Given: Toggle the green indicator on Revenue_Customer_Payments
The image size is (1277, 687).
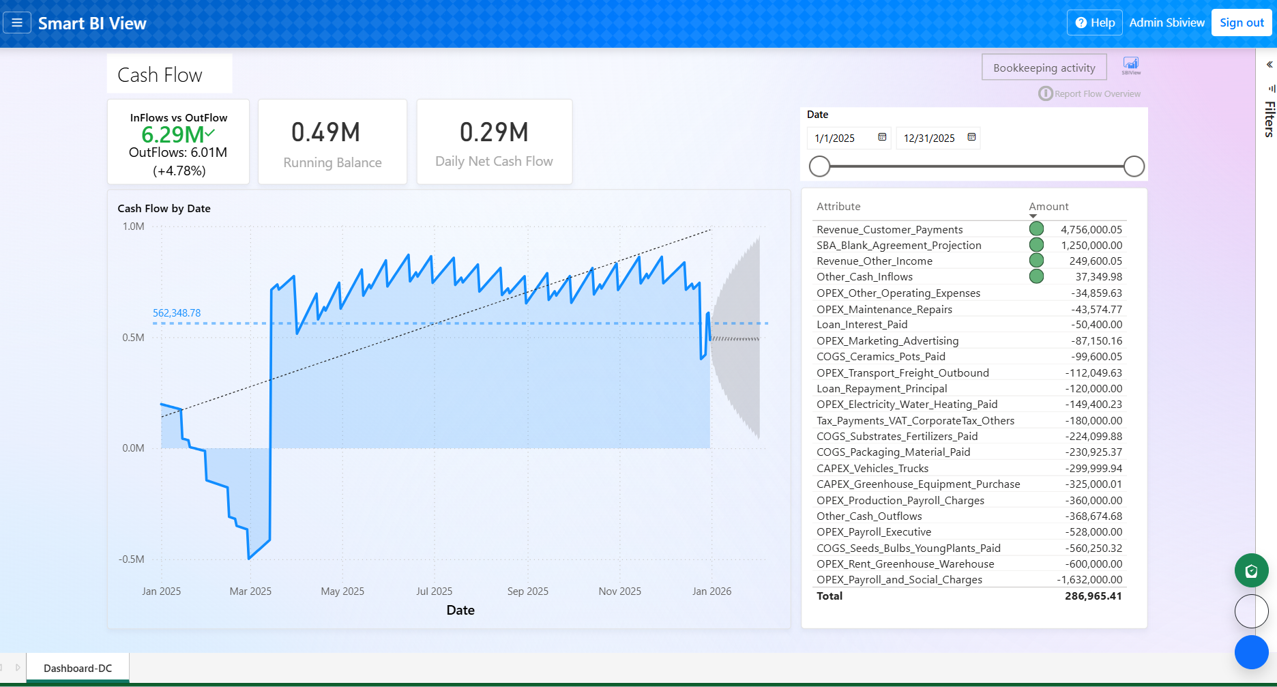Looking at the screenshot, I should pos(1036,229).
